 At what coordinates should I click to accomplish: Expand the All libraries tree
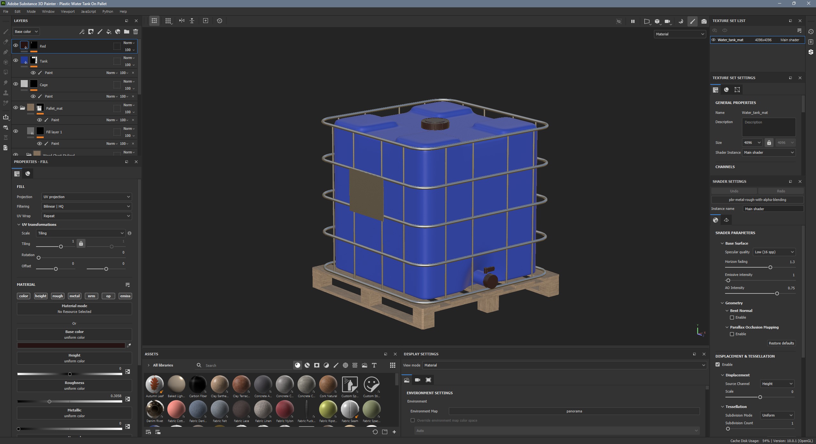[149, 365]
